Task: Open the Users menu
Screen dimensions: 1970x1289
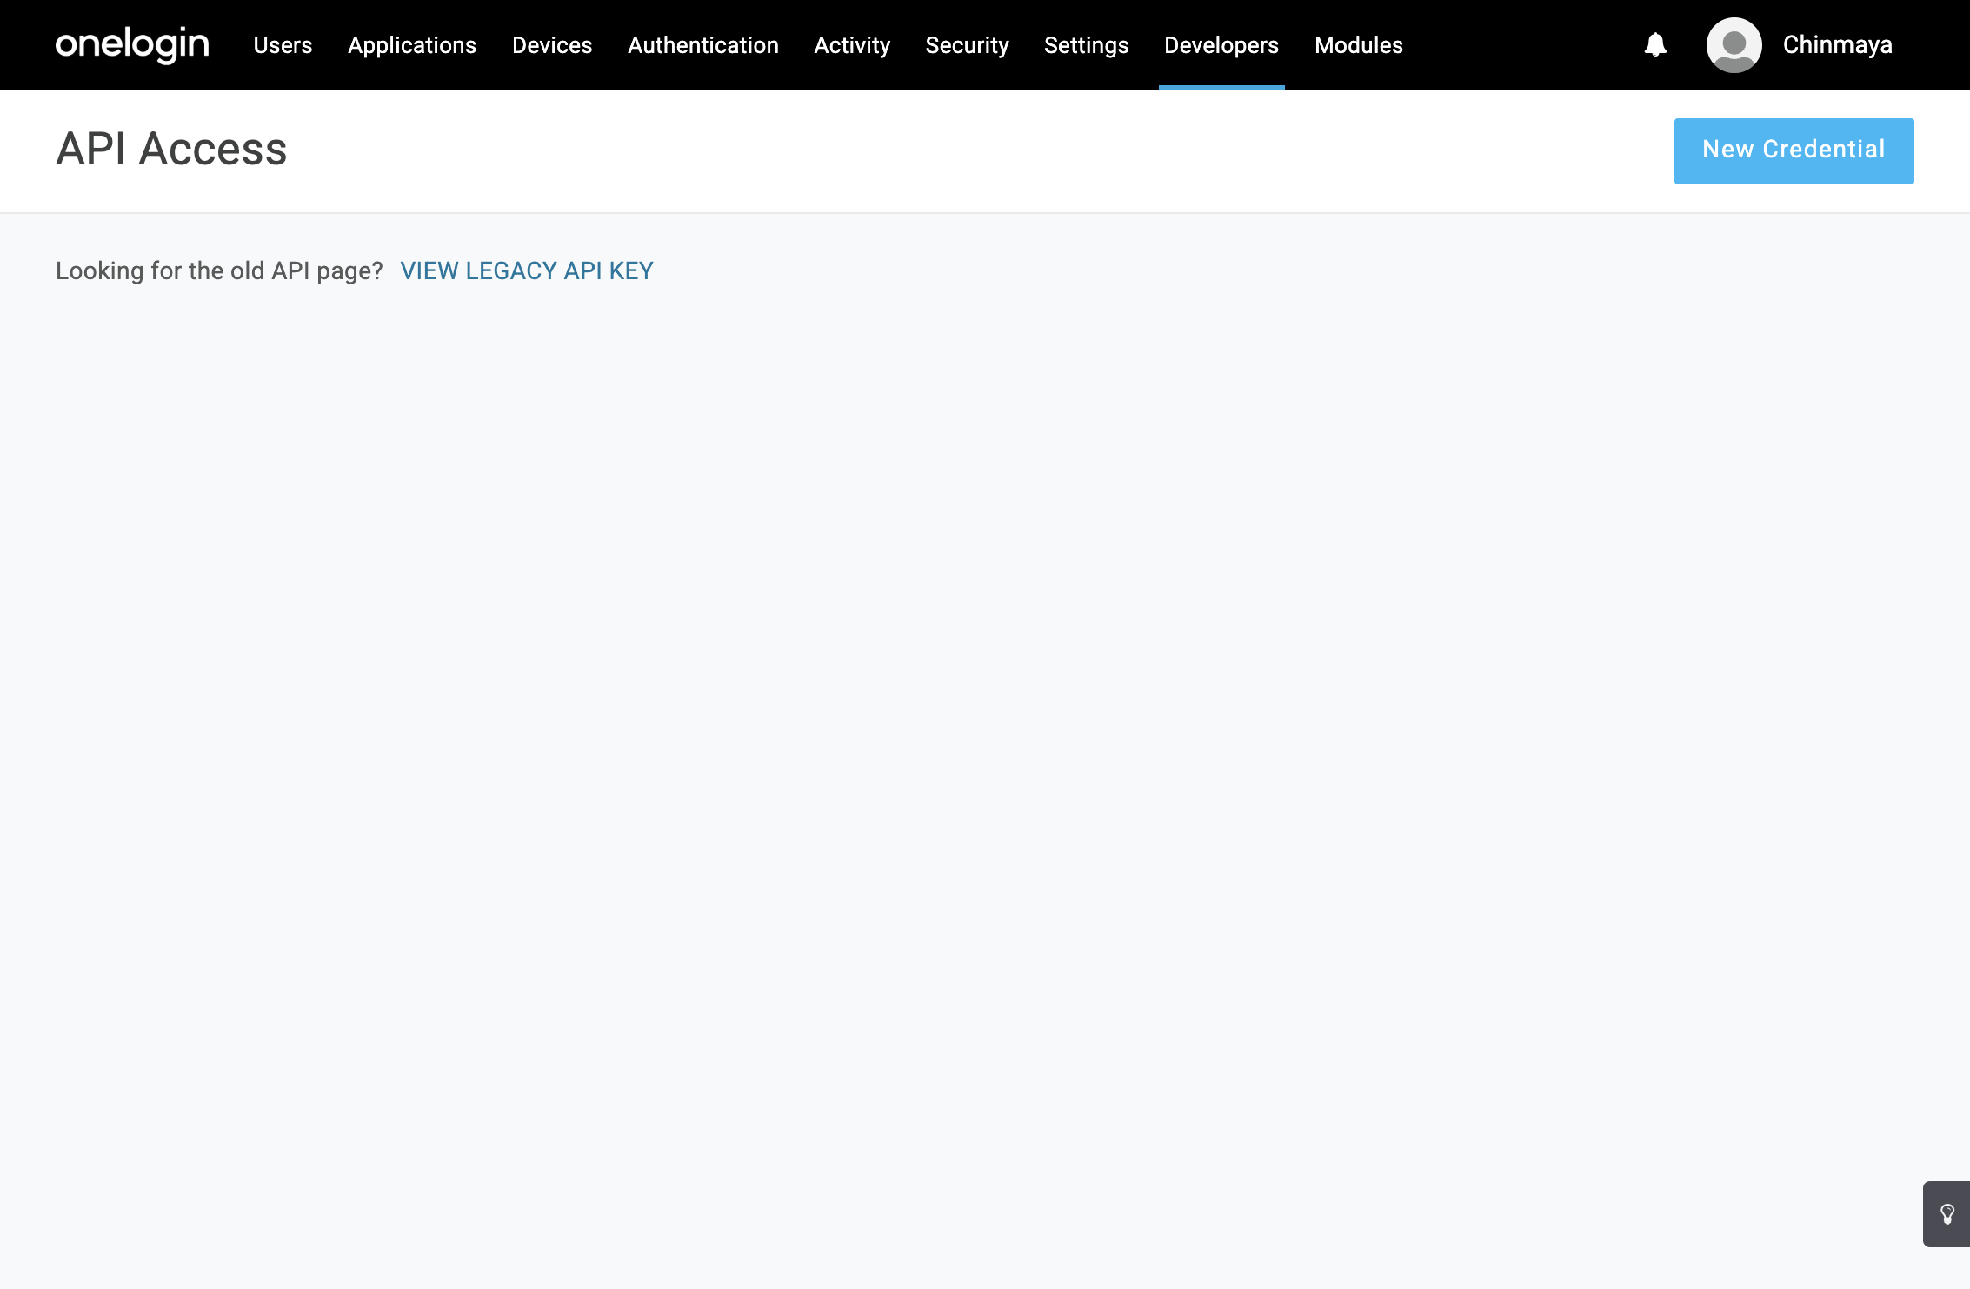Action: [x=283, y=45]
